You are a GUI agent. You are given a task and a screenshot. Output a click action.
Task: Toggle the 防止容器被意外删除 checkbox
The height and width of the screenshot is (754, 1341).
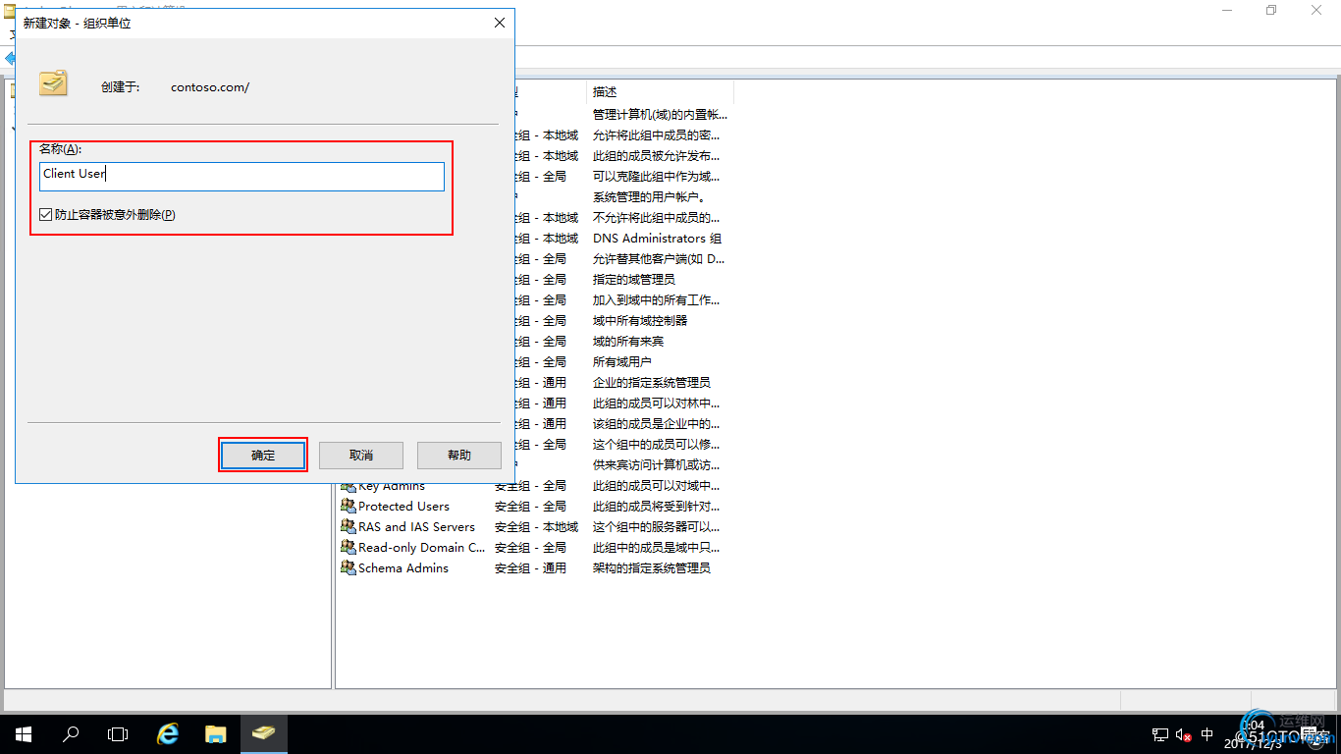click(x=46, y=214)
